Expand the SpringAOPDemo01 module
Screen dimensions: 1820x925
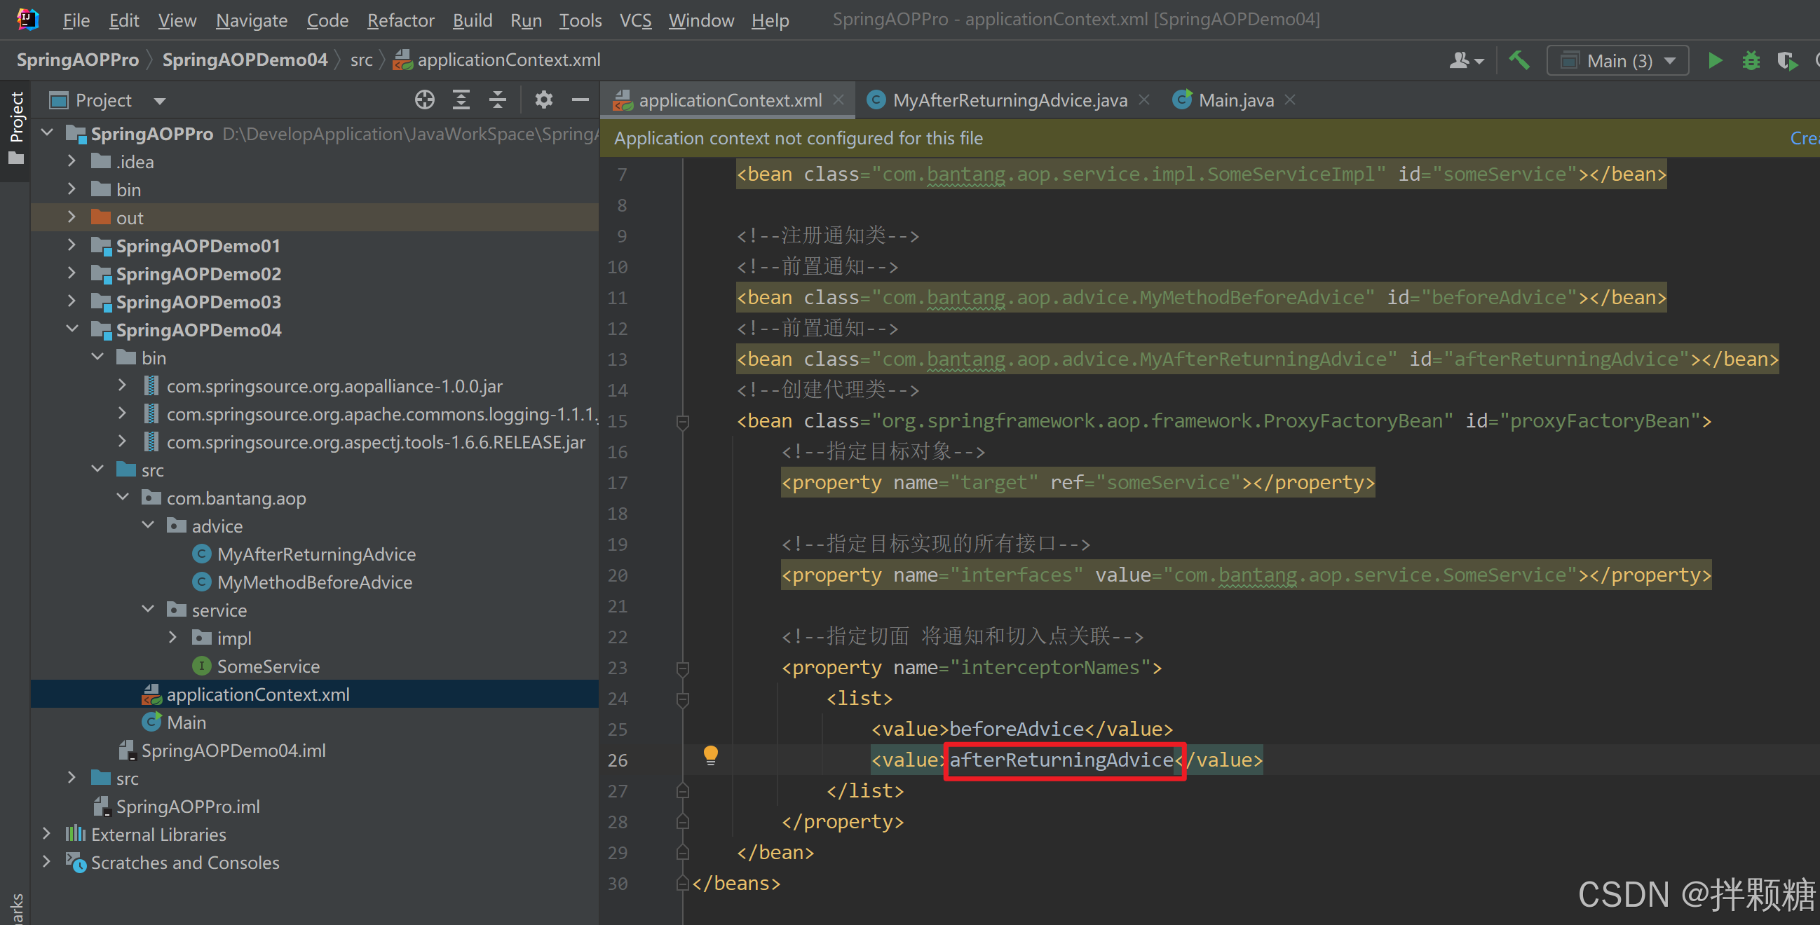72,246
